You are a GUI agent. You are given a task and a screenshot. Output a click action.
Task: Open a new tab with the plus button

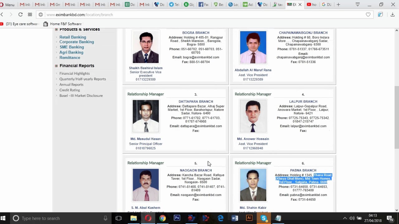(x=338, y=5)
